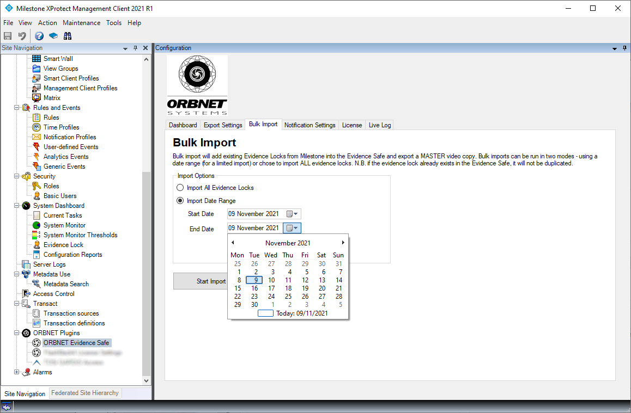Click the Evidence Lock icon
The height and width of the screenshot is (413, 631).
coord(37,245)
